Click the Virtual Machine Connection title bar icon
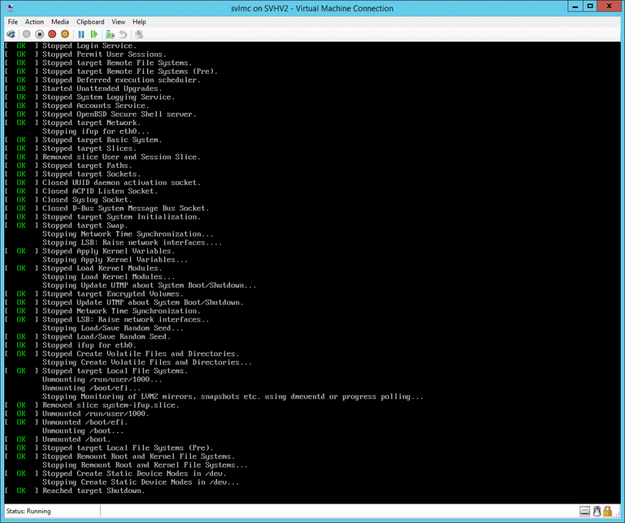 tap(10, 8)
